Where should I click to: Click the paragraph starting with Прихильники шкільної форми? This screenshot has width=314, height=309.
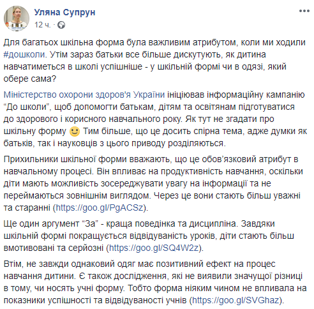coord(153,183)
